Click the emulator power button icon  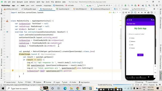click(123, 12)
